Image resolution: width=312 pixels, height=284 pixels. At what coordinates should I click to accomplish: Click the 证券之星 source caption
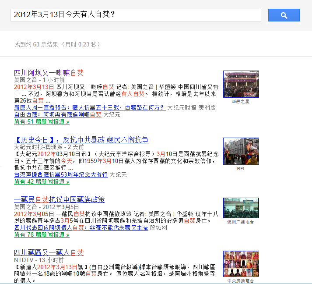coord(241,101)
